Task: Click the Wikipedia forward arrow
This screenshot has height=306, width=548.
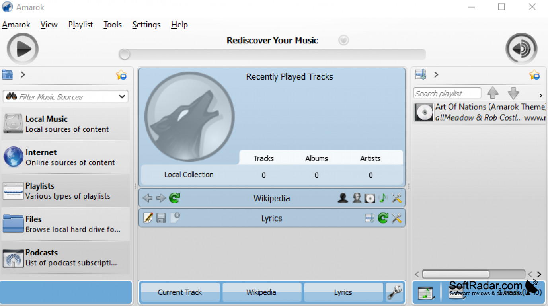Action: pyautogui.click(x=161, y=198)
